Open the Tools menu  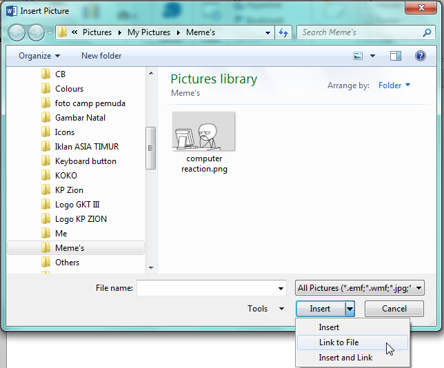pyautogui.click(x=265, y=308)
